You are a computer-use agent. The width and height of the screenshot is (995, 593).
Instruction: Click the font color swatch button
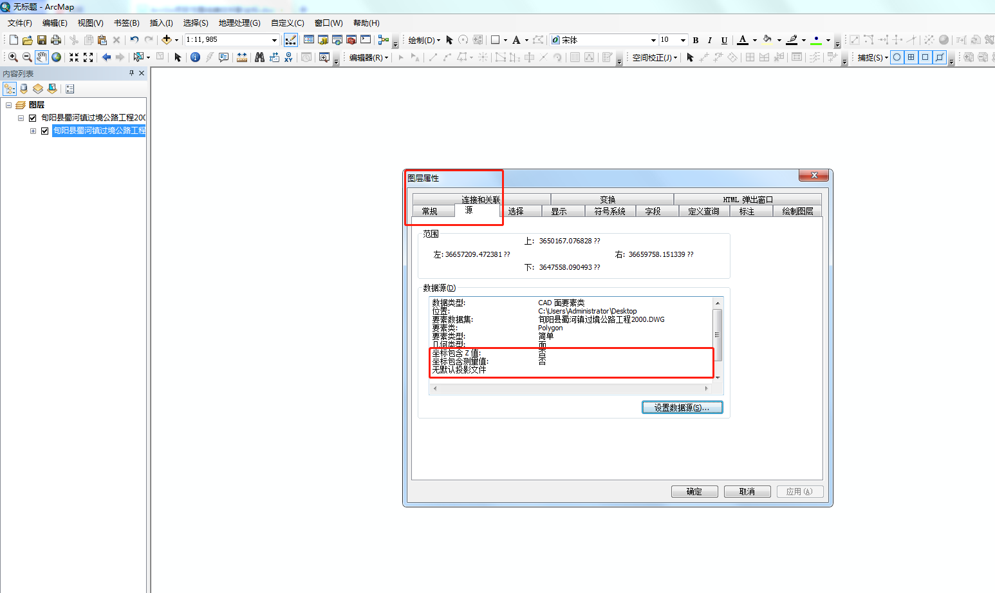pyautogui.click(x=743, y=40)
